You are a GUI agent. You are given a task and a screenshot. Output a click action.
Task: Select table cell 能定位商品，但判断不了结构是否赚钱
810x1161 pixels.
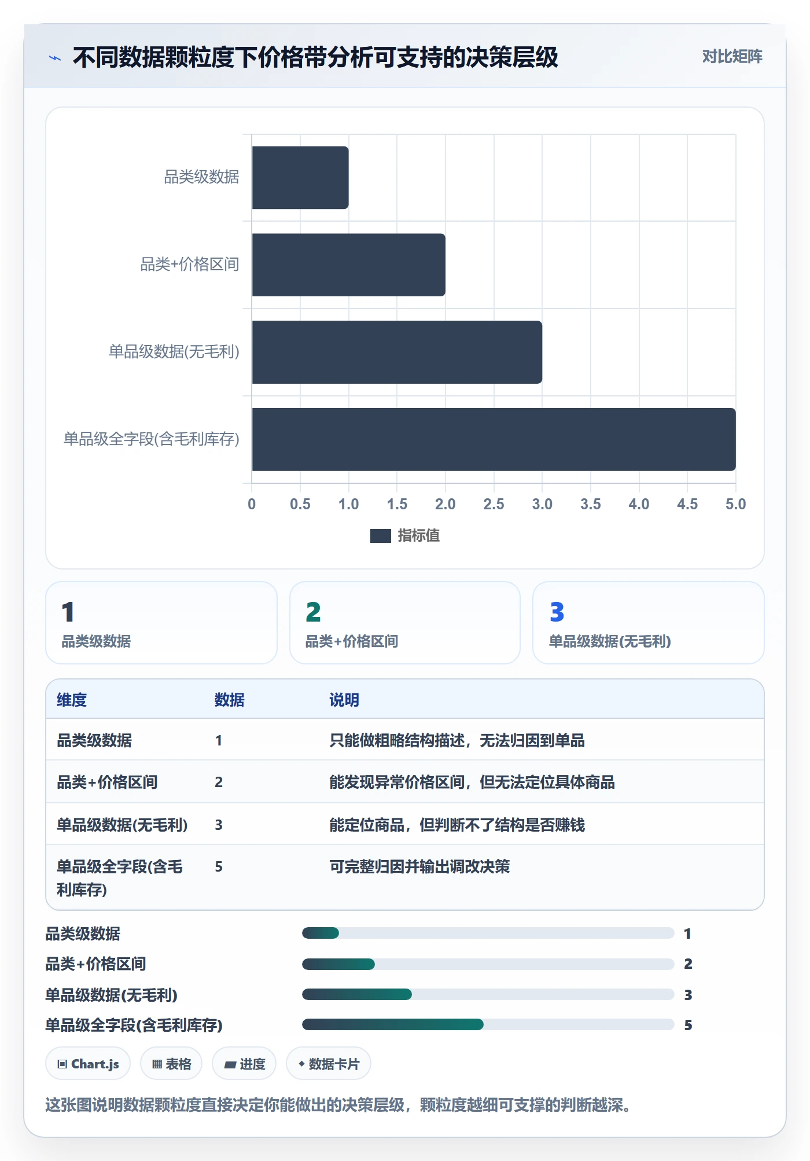pos(457,825)
